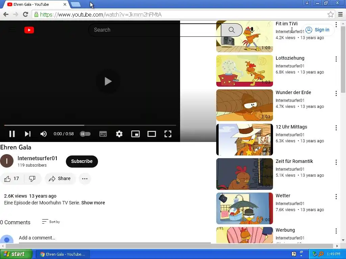Open more actions ellipsis under video
This screenshot has width=346, height=259.
[x=85, y=179]
